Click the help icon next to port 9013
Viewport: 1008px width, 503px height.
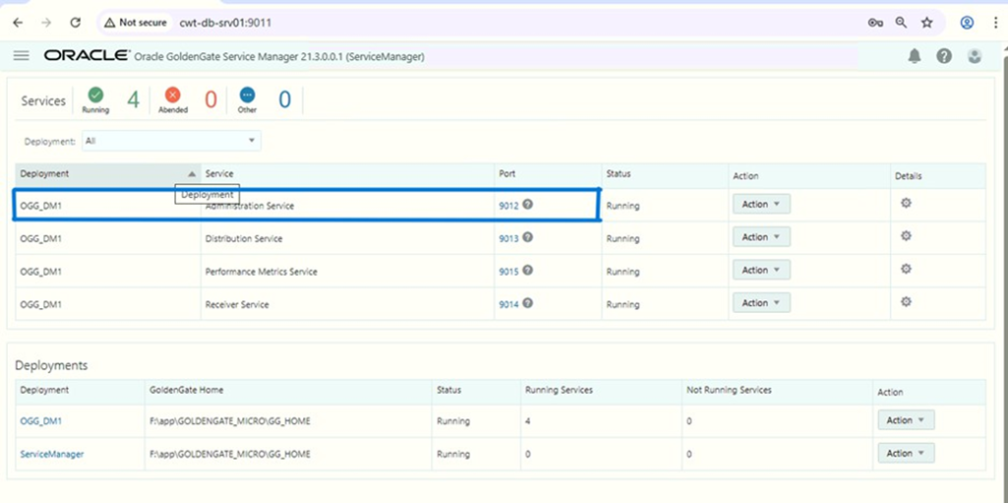tap(528, 236)
